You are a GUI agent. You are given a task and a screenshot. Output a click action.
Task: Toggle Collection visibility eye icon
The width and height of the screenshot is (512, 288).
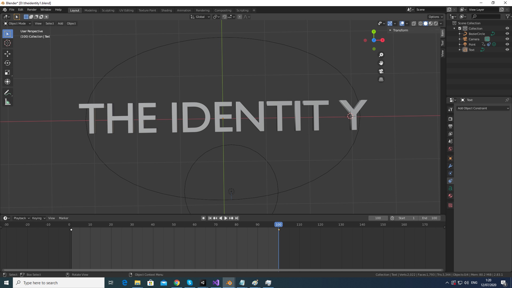click(x=507, y=28)
